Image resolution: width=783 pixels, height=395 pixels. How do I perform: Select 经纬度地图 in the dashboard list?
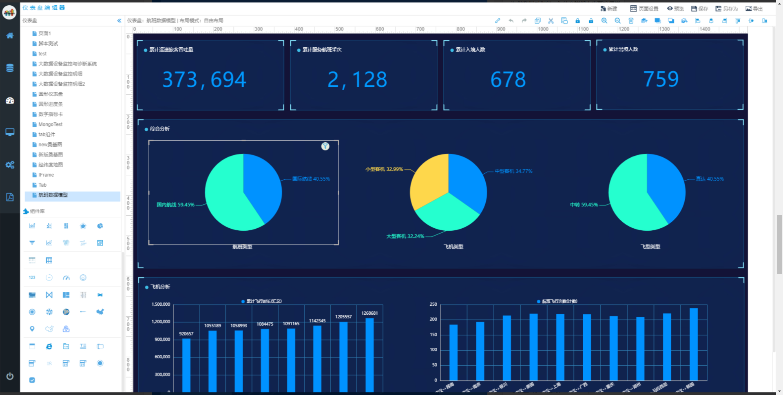tap(51, 165)
